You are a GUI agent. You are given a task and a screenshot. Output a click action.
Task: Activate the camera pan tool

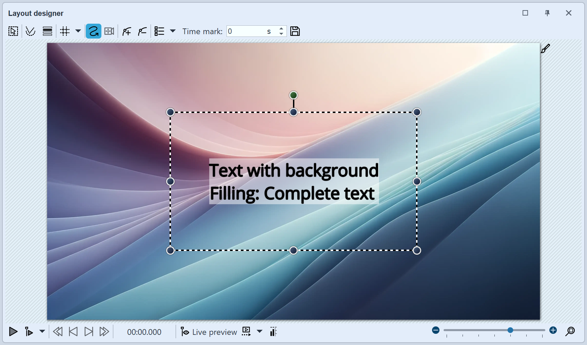click(109, 31)
